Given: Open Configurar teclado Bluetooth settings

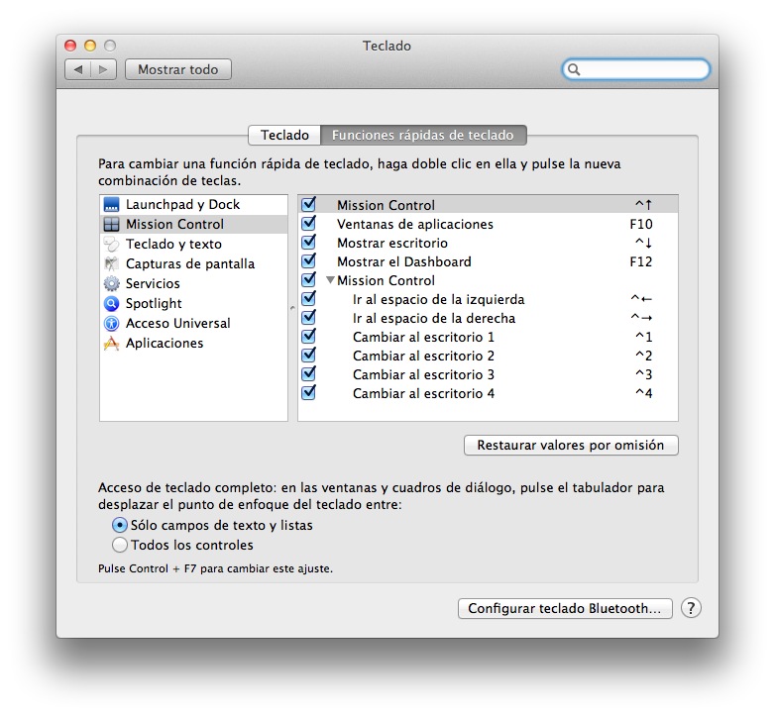Looking at the screenshot, I should (x=565, y=609).
